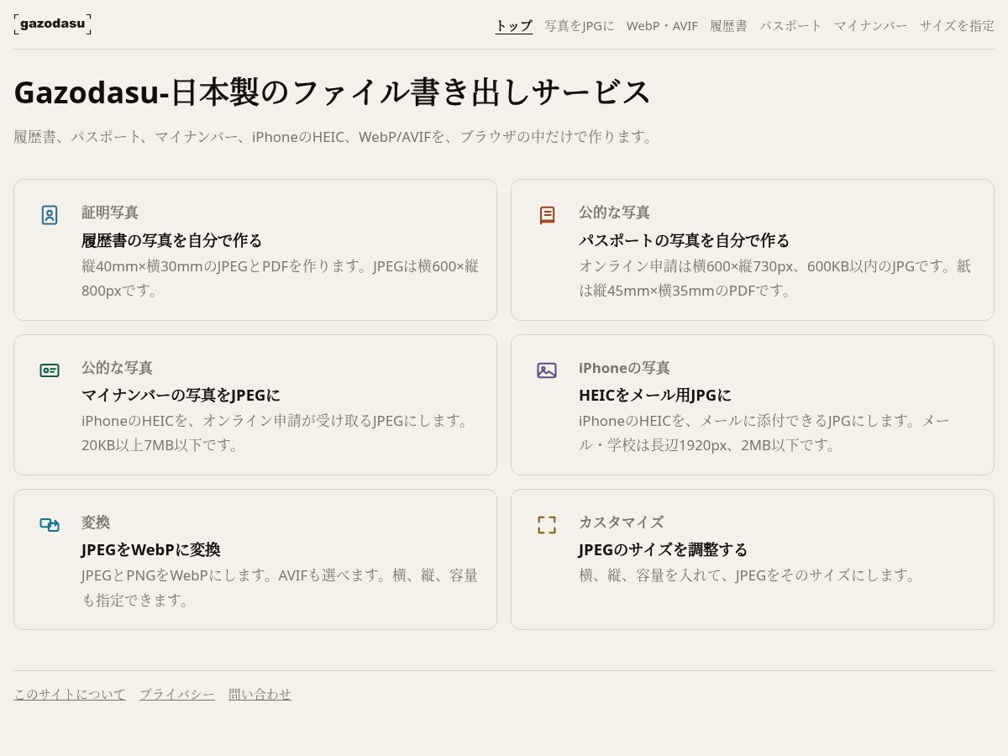The height and width of the screenshot is (756, 1008).
Task: Click the subtitle starting with 履歴書、パスポート
Action: tap(336, 136)
